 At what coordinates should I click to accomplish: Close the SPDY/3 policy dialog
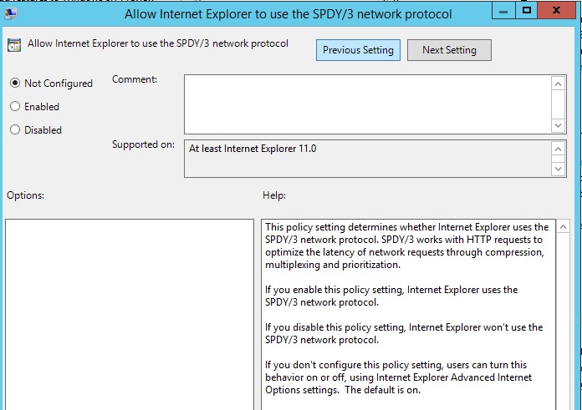[559, 11]
